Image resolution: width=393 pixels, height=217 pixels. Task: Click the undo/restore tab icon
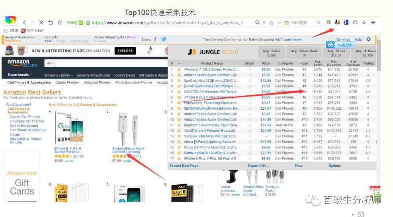click(51, 23)
